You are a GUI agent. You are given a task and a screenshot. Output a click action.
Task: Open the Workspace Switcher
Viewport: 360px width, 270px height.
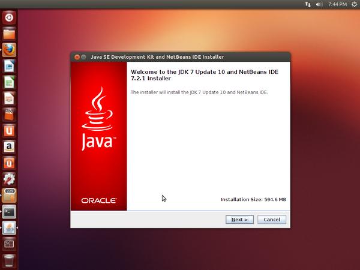tap(9, 244)
